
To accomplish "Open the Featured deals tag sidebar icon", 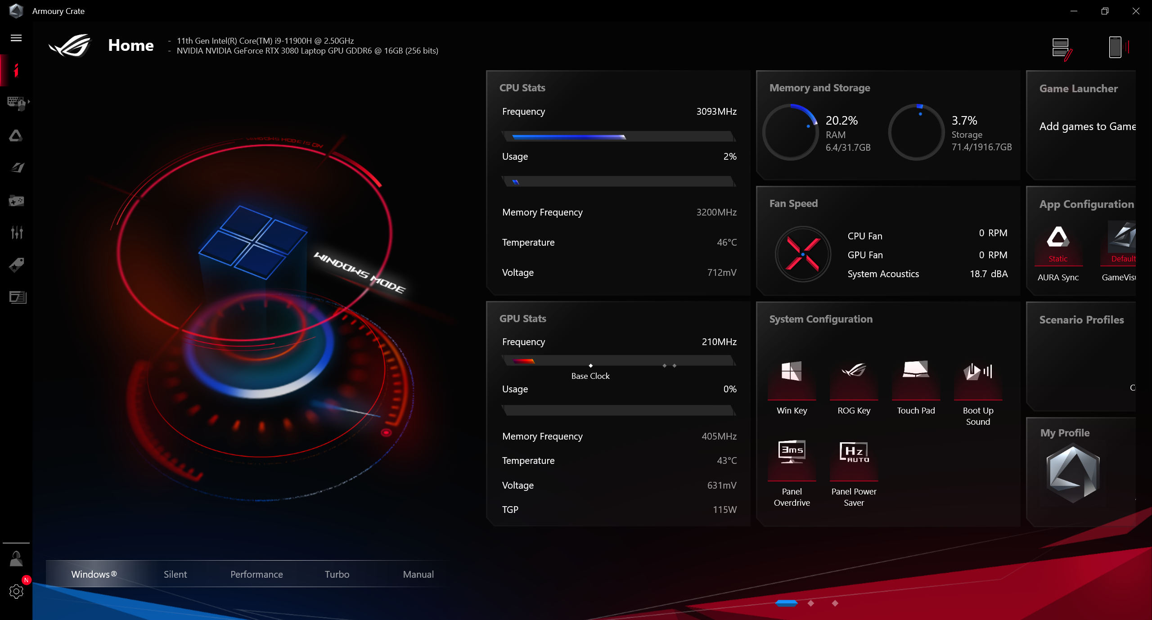I will pos(17,265).
